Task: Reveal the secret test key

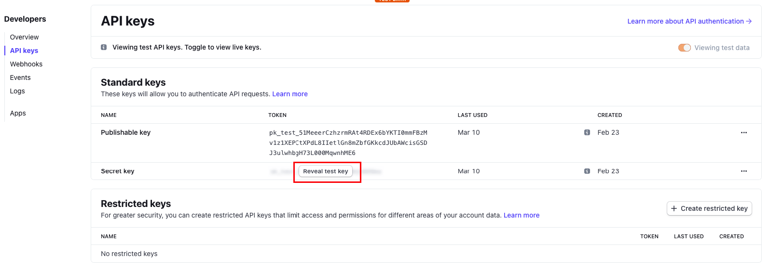Action: [x=326, y=171]
